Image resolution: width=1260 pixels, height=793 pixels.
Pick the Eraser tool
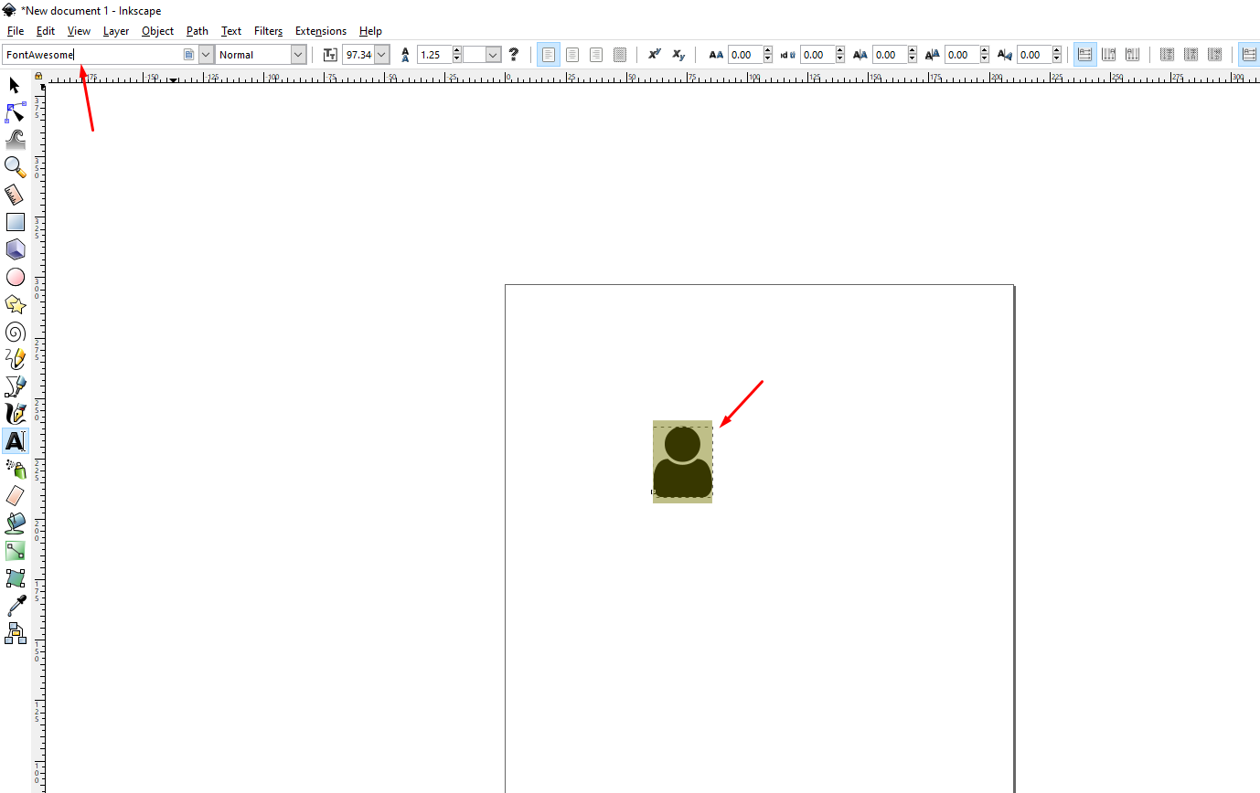pos(16,495)
